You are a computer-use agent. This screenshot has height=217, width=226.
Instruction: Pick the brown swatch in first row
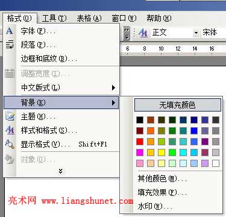click(x=151, y=120)
